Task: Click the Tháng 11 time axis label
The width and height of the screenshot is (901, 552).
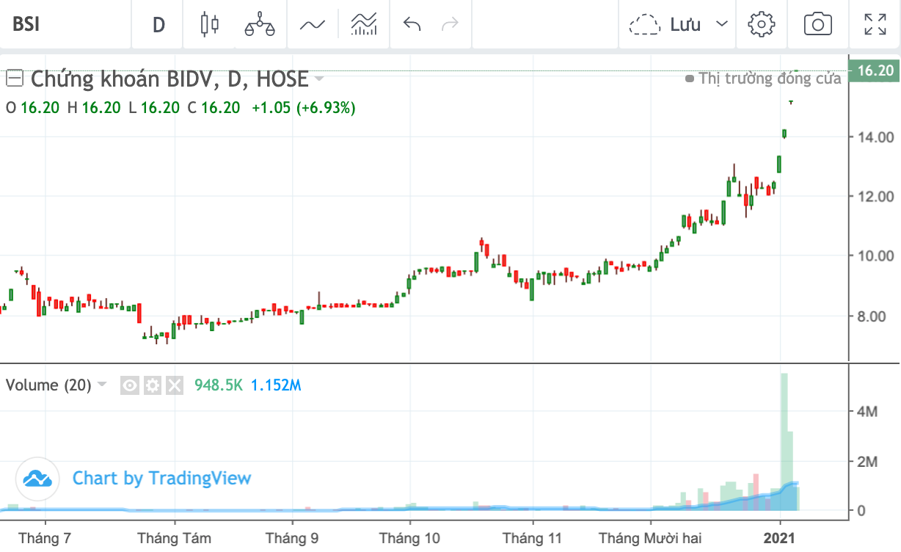Action: (532, 538)
